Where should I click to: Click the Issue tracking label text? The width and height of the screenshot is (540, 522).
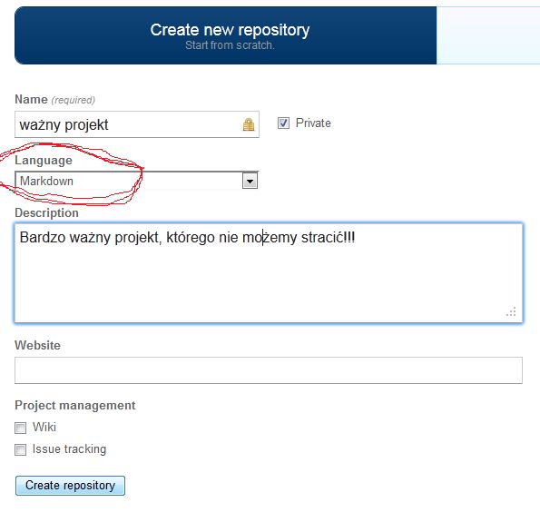coord(69,449)
